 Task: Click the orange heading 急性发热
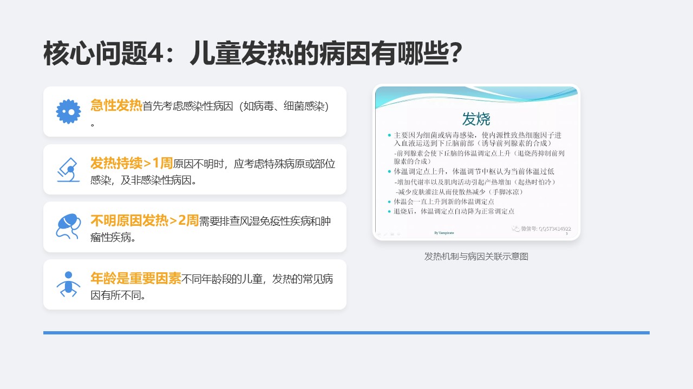[x=116, y=105]
